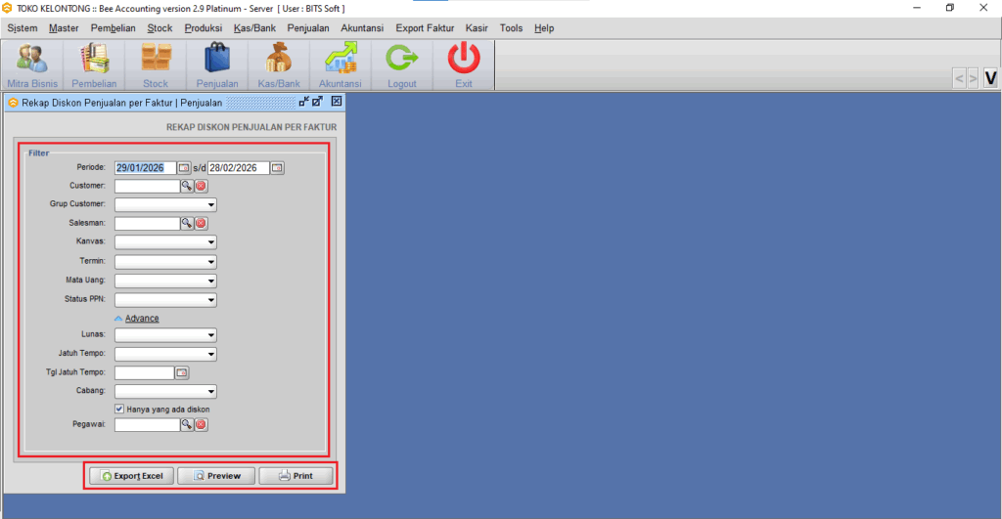Click the Export Excel button
The height and width of the screenshot is (519, 1002).
(132, 476)
